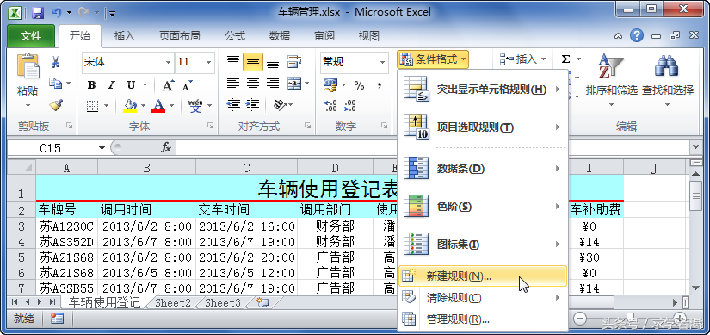710x335 pixels.
Task: Align text right
Action: 273,84
